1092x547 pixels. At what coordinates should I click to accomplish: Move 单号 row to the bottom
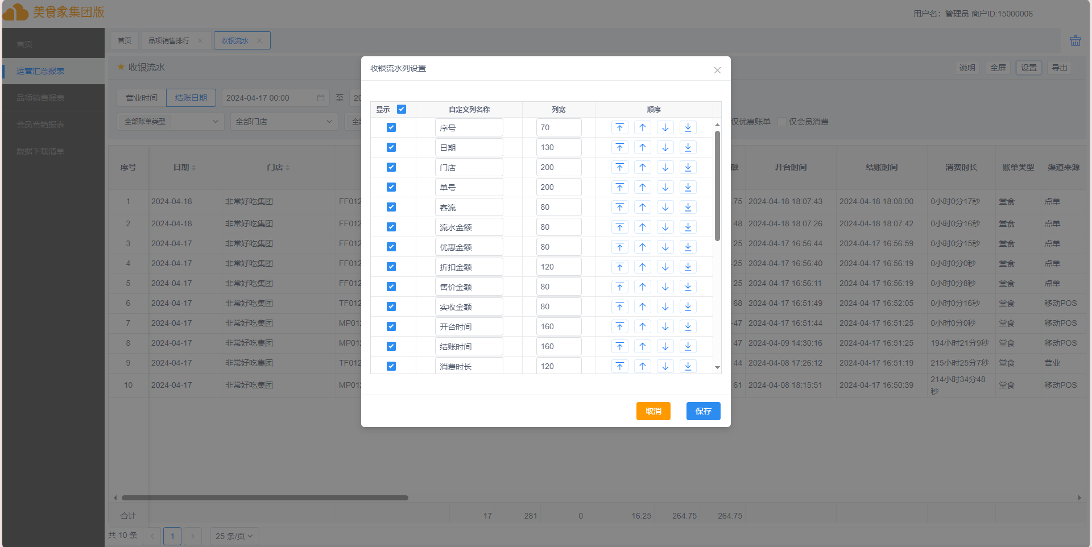pyautogui.click(x=688, y=187)
